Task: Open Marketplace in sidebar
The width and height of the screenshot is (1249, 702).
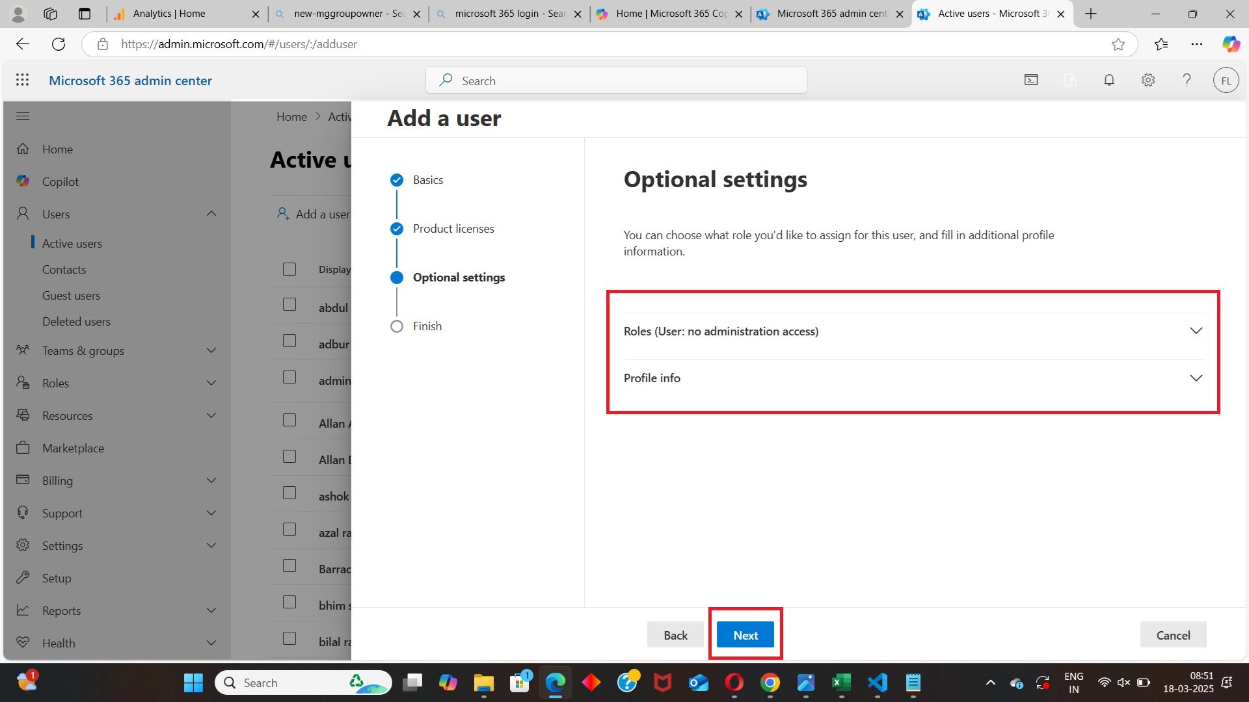Action: [73, 448]
